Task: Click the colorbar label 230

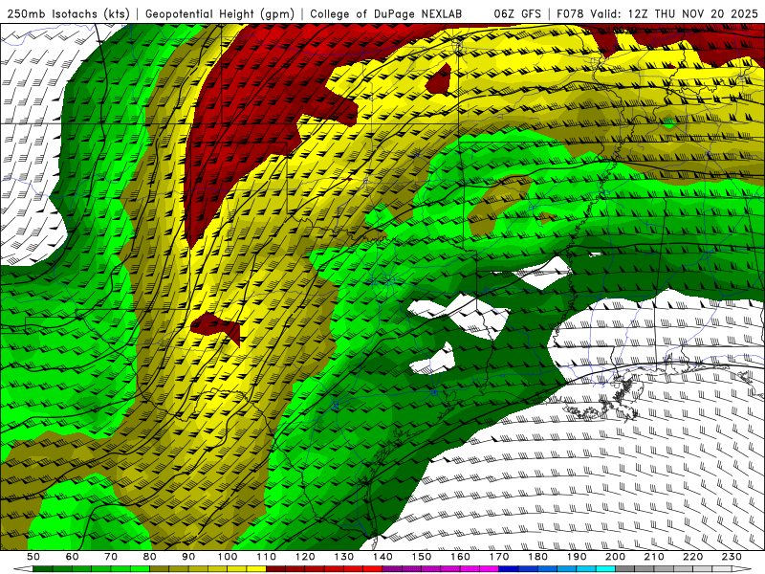Action: [732, 557]
